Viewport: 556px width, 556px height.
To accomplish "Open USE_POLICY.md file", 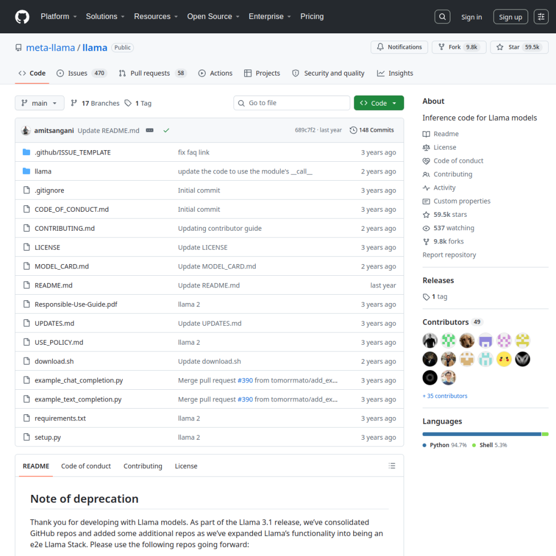I will tap(59, 342).
